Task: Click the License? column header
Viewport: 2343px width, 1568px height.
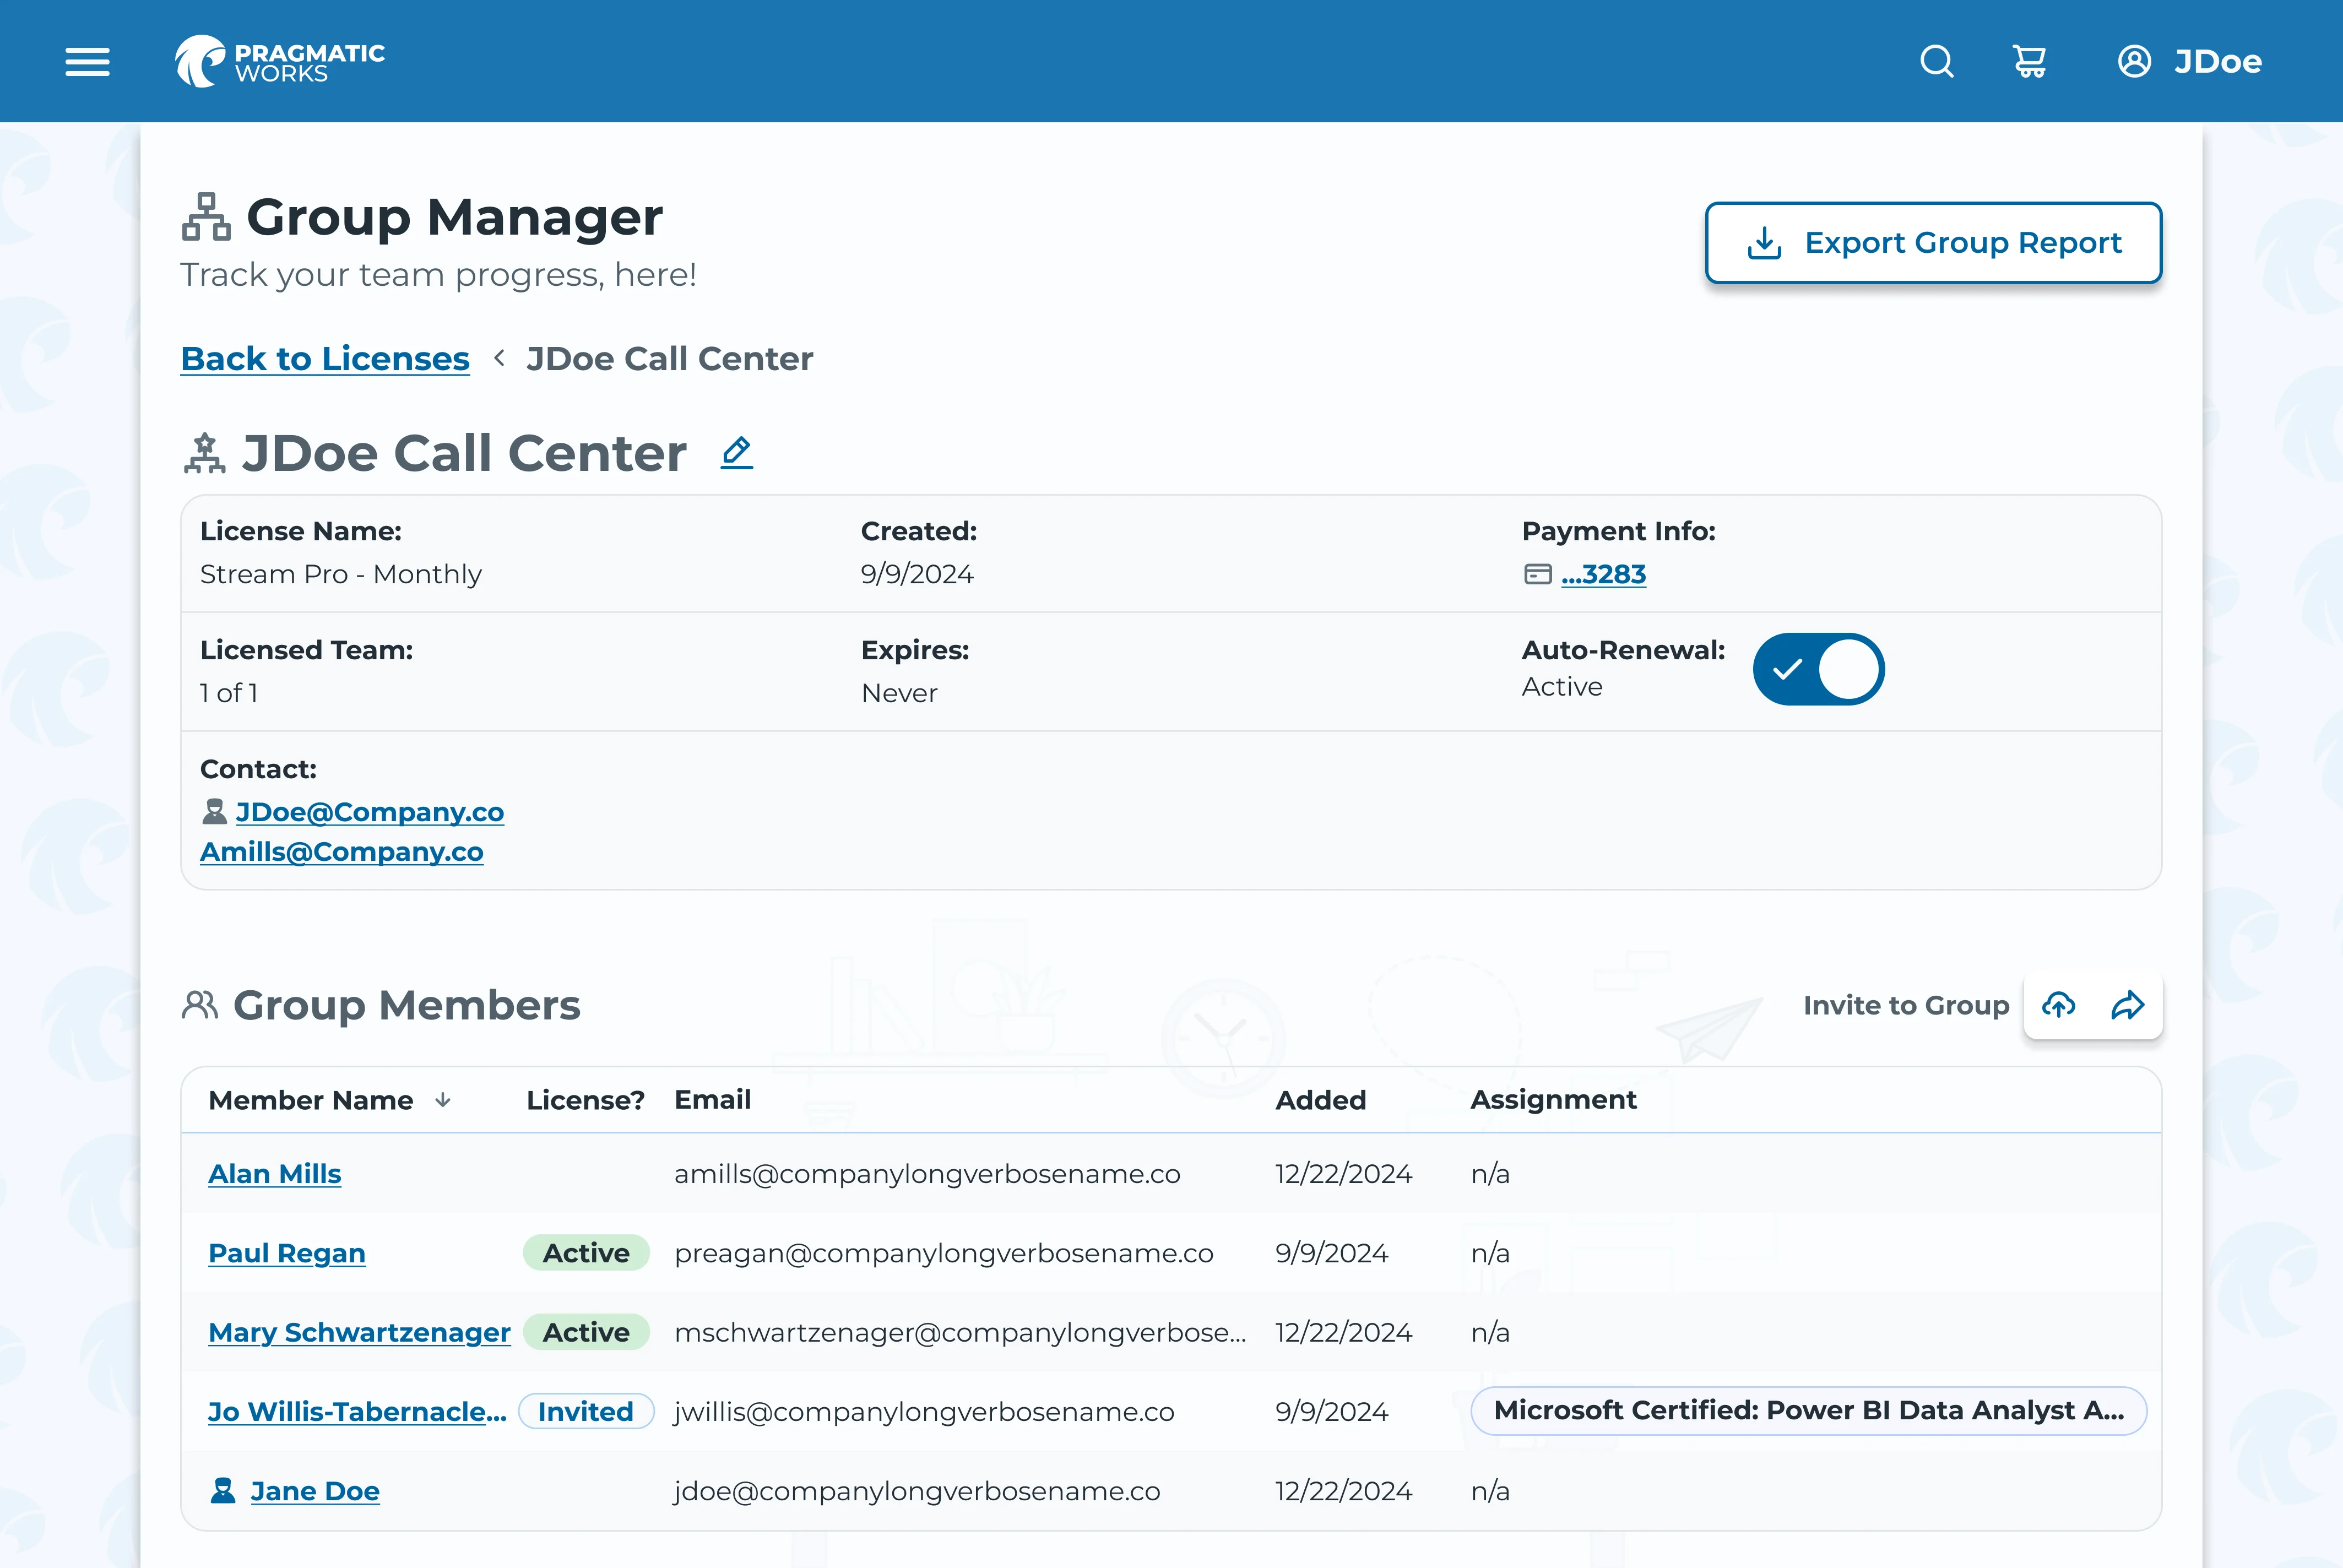Action: (x=585, y=1100)
